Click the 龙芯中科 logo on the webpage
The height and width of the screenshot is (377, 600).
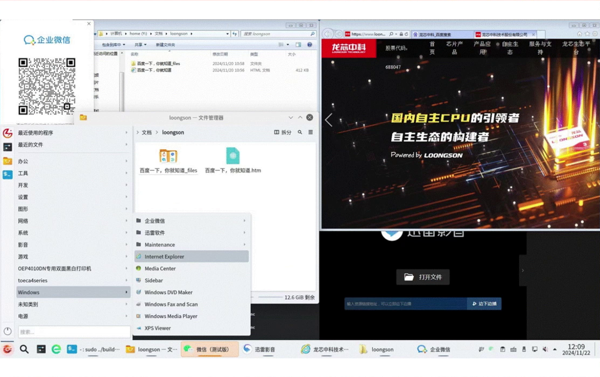pos(349,48)
